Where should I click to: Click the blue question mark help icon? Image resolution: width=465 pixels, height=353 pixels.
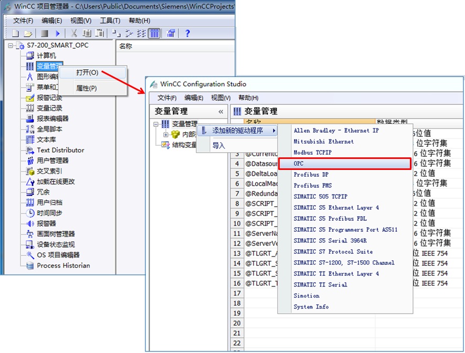(187, 33)
